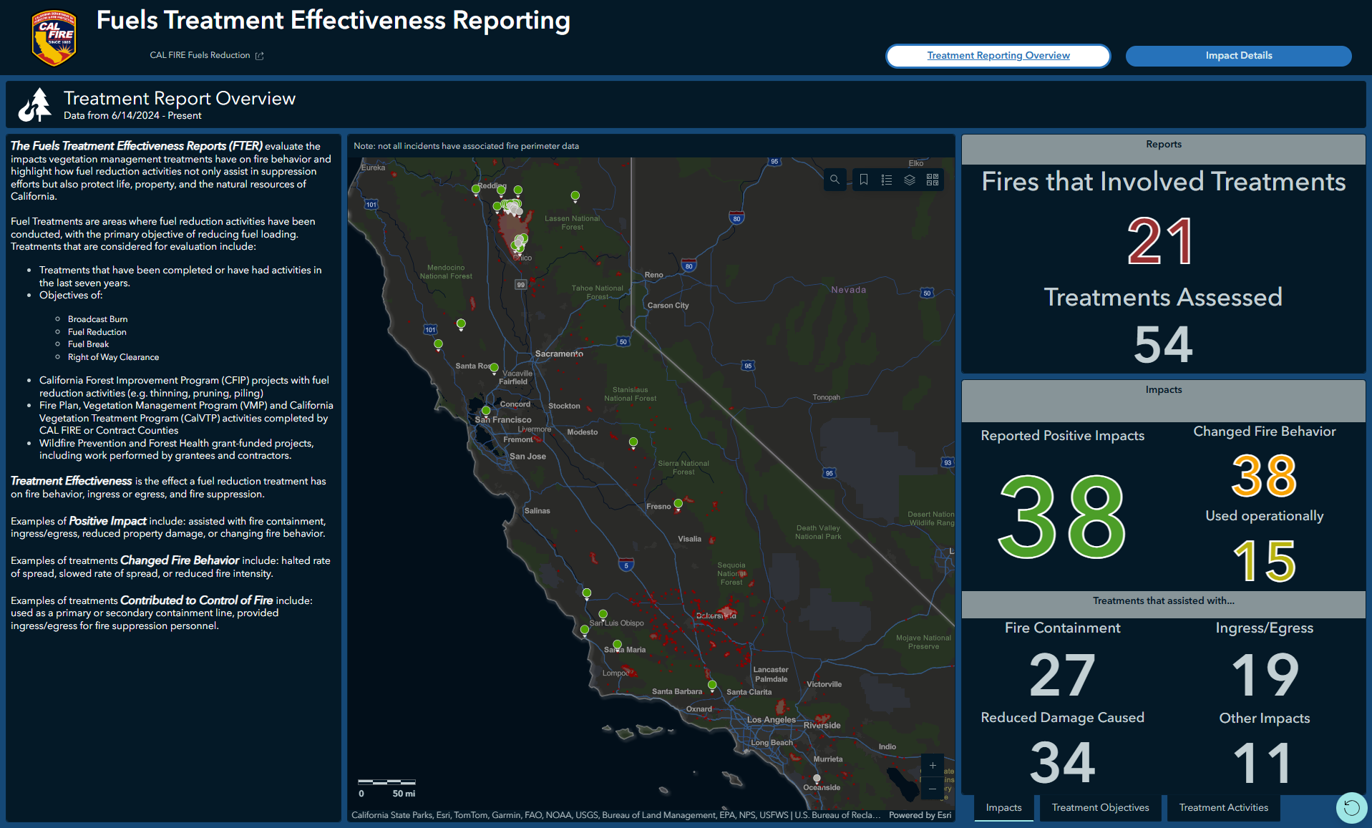This screenshot has width=1372, height=828.
Task: Click the orange Changed Fire Behavior number 38
Action: point(1264,476)
